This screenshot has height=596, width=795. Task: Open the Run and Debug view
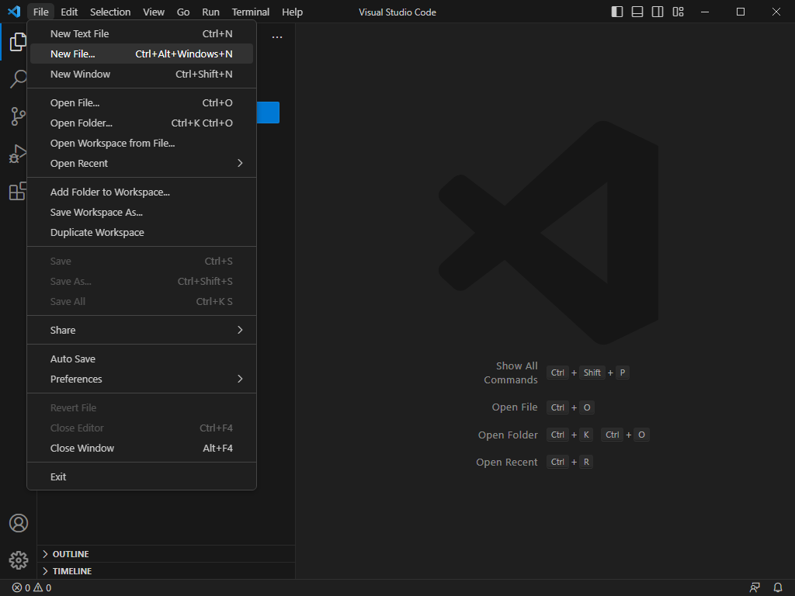pos(19,154)
